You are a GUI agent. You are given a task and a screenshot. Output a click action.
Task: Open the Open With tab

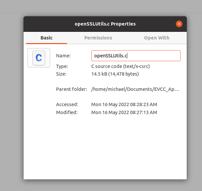157,38
